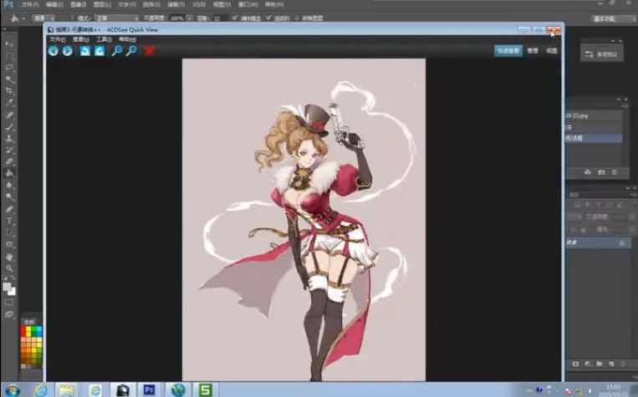638x397 pixels.
Task: Open the Photoshop File menu
Action: (30, 4)
